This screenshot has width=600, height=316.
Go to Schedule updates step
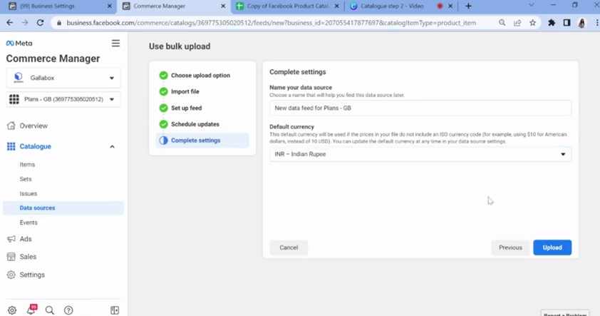click(195, 124)
